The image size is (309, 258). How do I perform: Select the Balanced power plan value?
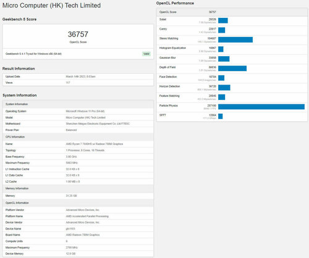[71, 130]
